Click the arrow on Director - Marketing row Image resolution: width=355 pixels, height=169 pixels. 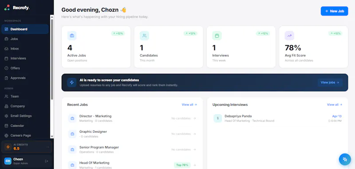(194, 119)
